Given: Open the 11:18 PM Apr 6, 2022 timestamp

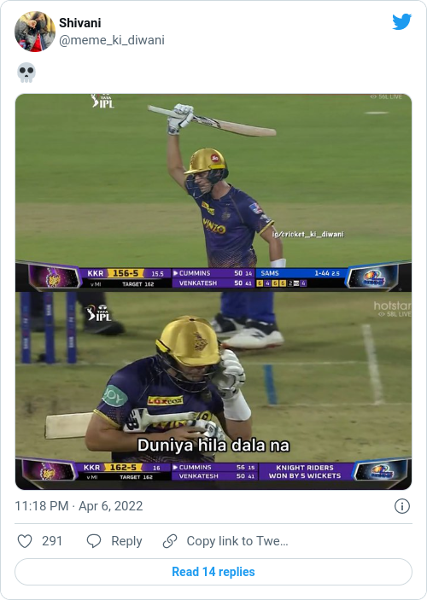Looking at the screenshot, I should click(x=79, y=506).
